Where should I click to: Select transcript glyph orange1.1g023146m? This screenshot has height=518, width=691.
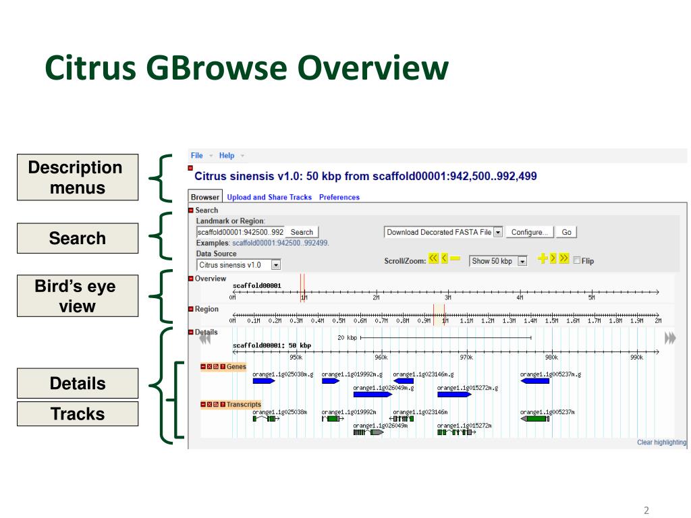[x=402, y=418]
